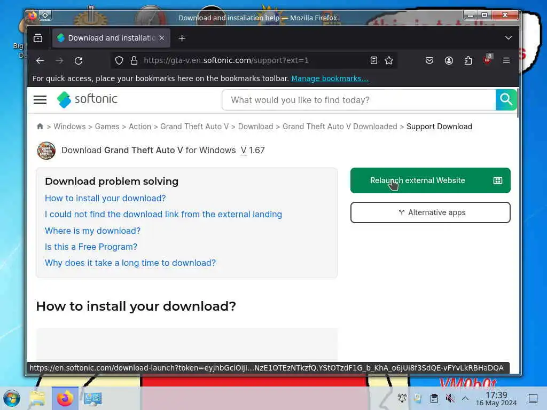Screen dimensions: 547x410
Task: Open the Action breadcrumb link
Action: point(140,127)
